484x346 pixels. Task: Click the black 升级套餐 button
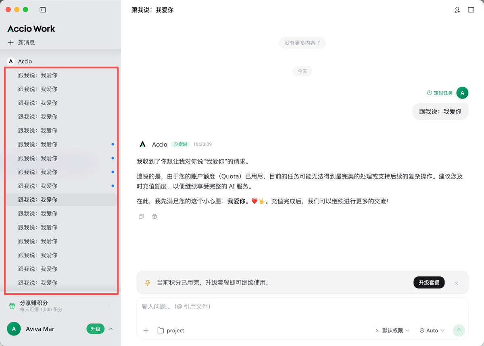pos(429,283)
